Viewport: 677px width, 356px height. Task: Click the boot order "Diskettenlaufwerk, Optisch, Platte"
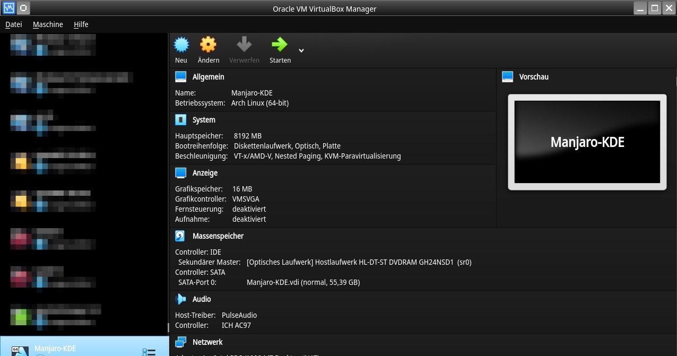[x=287, y=146]
